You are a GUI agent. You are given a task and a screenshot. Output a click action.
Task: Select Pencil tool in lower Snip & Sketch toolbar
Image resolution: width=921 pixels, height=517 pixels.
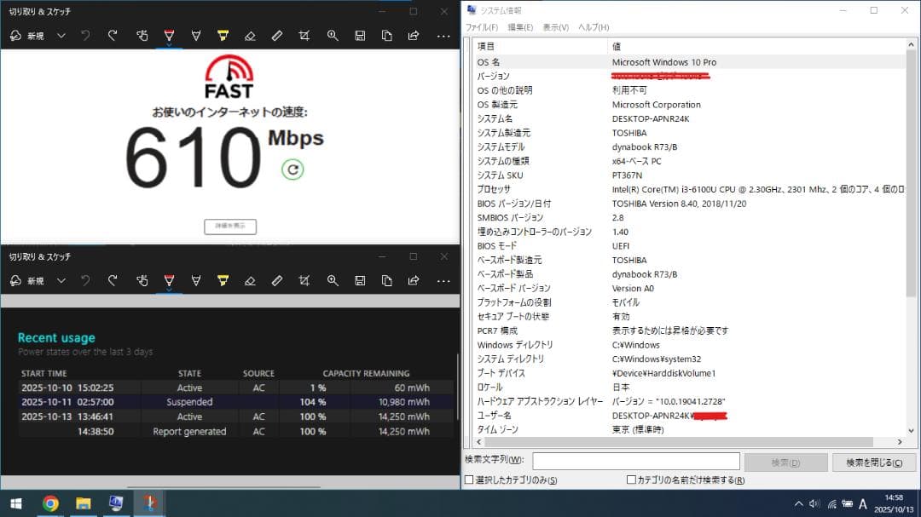[196, 281]
